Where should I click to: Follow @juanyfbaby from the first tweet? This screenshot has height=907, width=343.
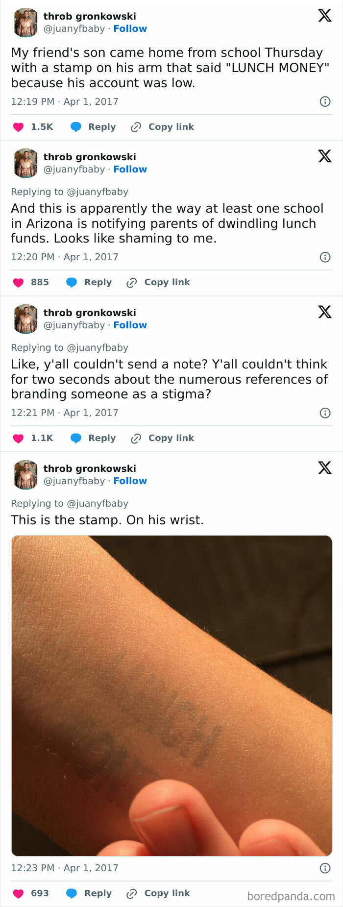[x=130, y=28]
